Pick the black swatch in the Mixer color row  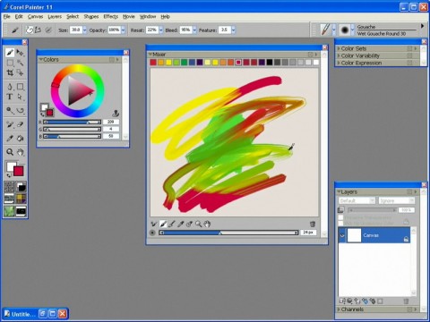(270, 62)
